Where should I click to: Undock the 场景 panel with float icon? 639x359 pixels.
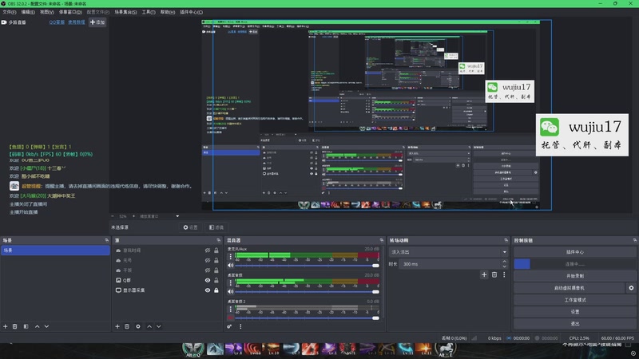tap(106, 241)
